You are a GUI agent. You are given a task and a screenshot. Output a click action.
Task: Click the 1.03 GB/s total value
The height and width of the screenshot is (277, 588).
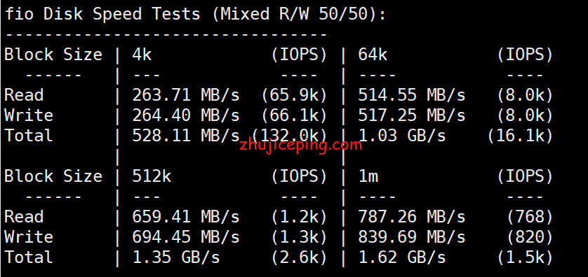(x=402, y=136)
